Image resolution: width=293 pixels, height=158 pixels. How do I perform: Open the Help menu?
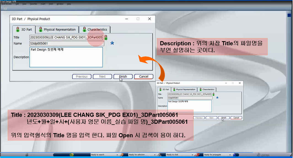(69, 4)
